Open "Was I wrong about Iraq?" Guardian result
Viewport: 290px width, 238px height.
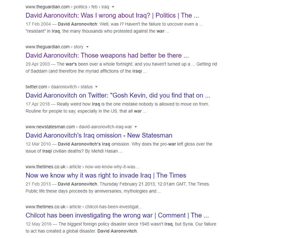112,15
